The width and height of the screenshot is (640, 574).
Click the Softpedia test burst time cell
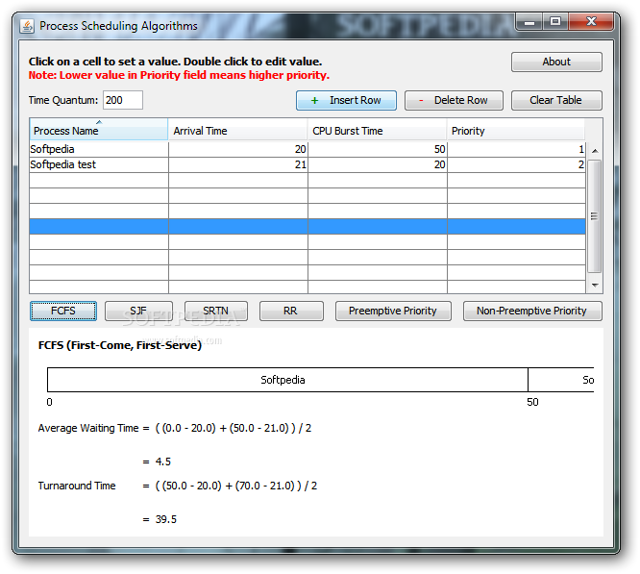click(x=378, y=165)
